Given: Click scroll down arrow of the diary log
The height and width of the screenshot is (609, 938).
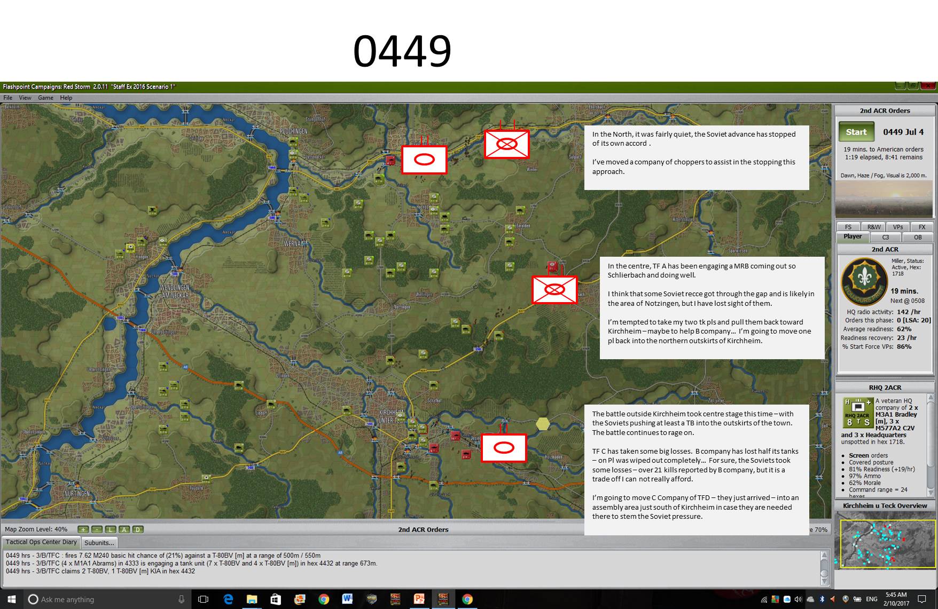Looking at the screenshot, I should point(824,581).
